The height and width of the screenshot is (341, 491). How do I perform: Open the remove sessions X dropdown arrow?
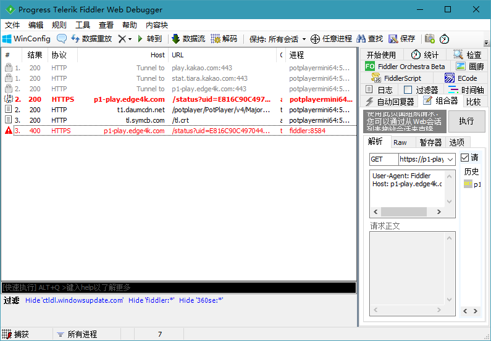click(130, 39)
